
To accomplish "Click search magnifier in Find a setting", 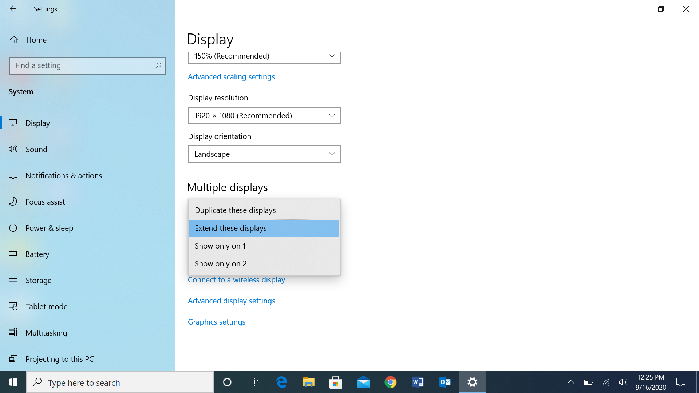I will pos(158,65).
